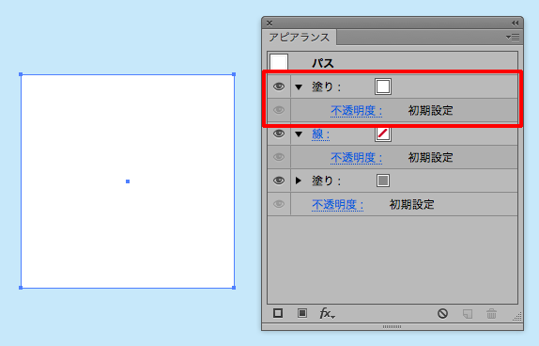Close the Appearance panel with X
The height and width of the screenshot is (346, 539).
coord(269,24)
